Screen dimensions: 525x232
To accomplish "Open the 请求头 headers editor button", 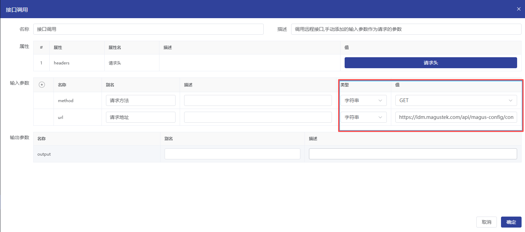I will coord(430,63).
